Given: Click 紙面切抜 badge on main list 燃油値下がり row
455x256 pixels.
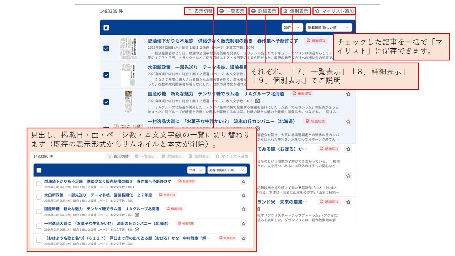Looking at the screenshot, I should 316,41.
